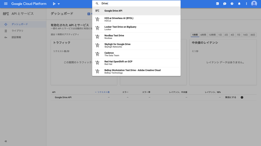
Task: Click the レイテンシ、98% column header
Action: pyautogui.click(x=213, y=92)
